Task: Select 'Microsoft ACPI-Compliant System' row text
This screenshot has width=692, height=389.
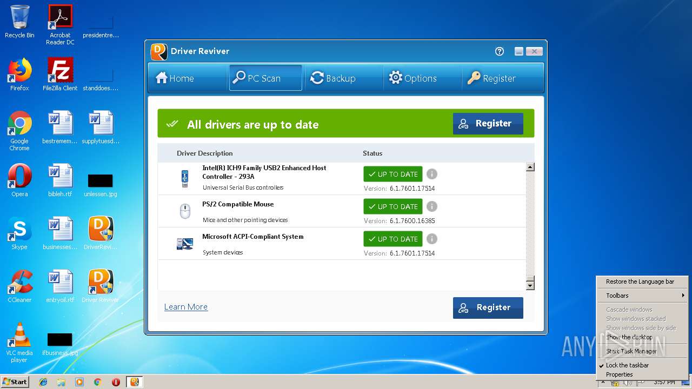Action: pyautogui.click(x=253, y=237)
